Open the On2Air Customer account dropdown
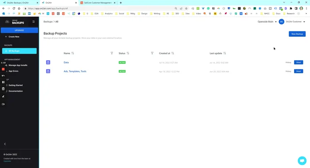This screenshot has height=168, width=310. [295, 22]
